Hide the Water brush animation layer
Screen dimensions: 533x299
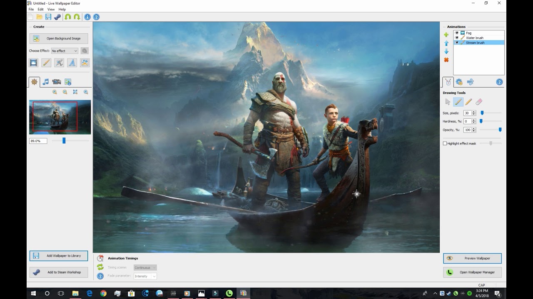tap(457, 38)
